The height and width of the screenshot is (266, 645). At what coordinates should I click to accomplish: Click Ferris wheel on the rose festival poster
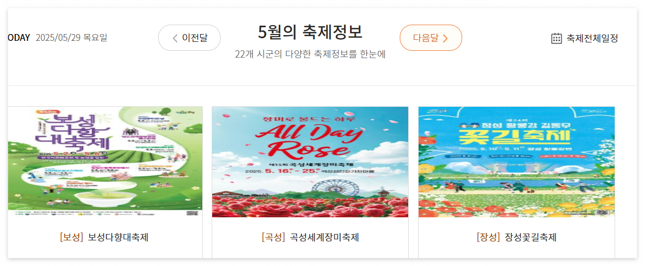click(x=327, y=191)
